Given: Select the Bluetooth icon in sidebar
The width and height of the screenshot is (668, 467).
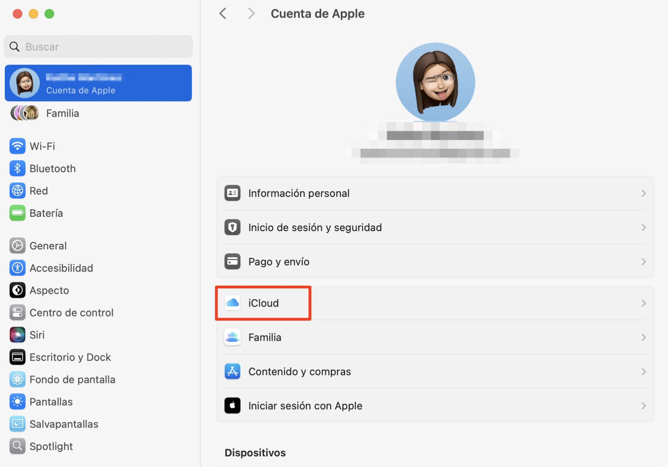Looking at the screenshot, I should [x=18, y=169].
